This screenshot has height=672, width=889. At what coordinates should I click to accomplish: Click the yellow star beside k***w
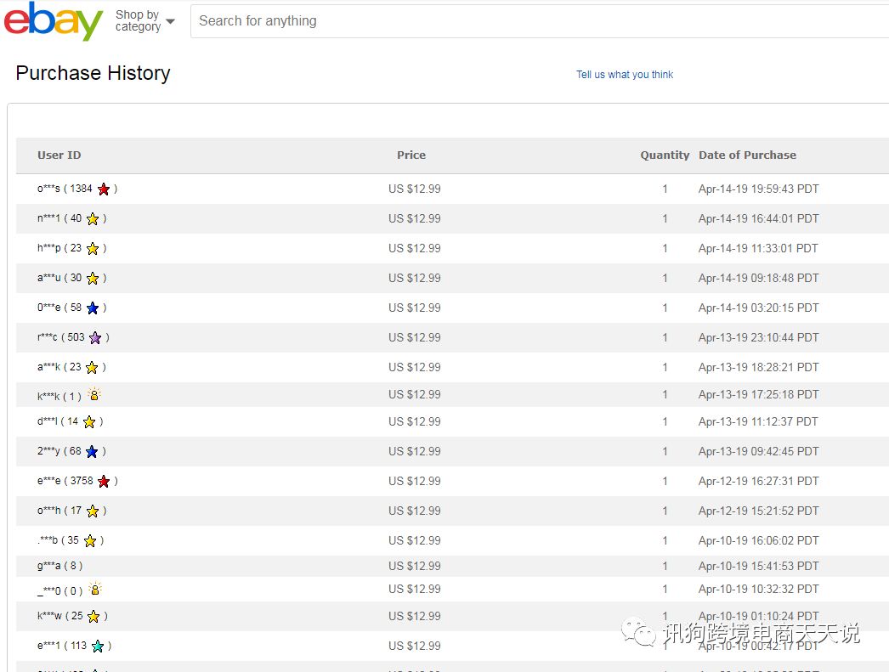93,617
